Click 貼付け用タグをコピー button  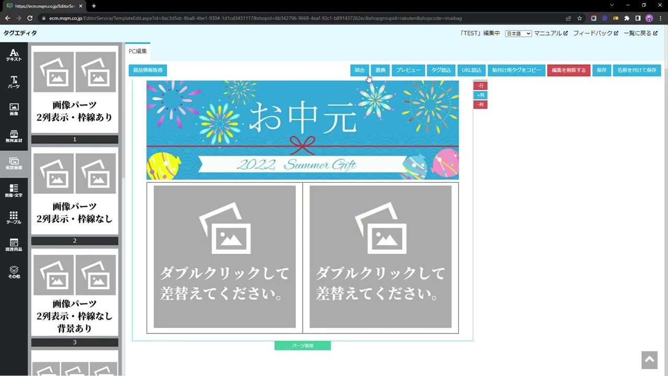coord(517,70)
